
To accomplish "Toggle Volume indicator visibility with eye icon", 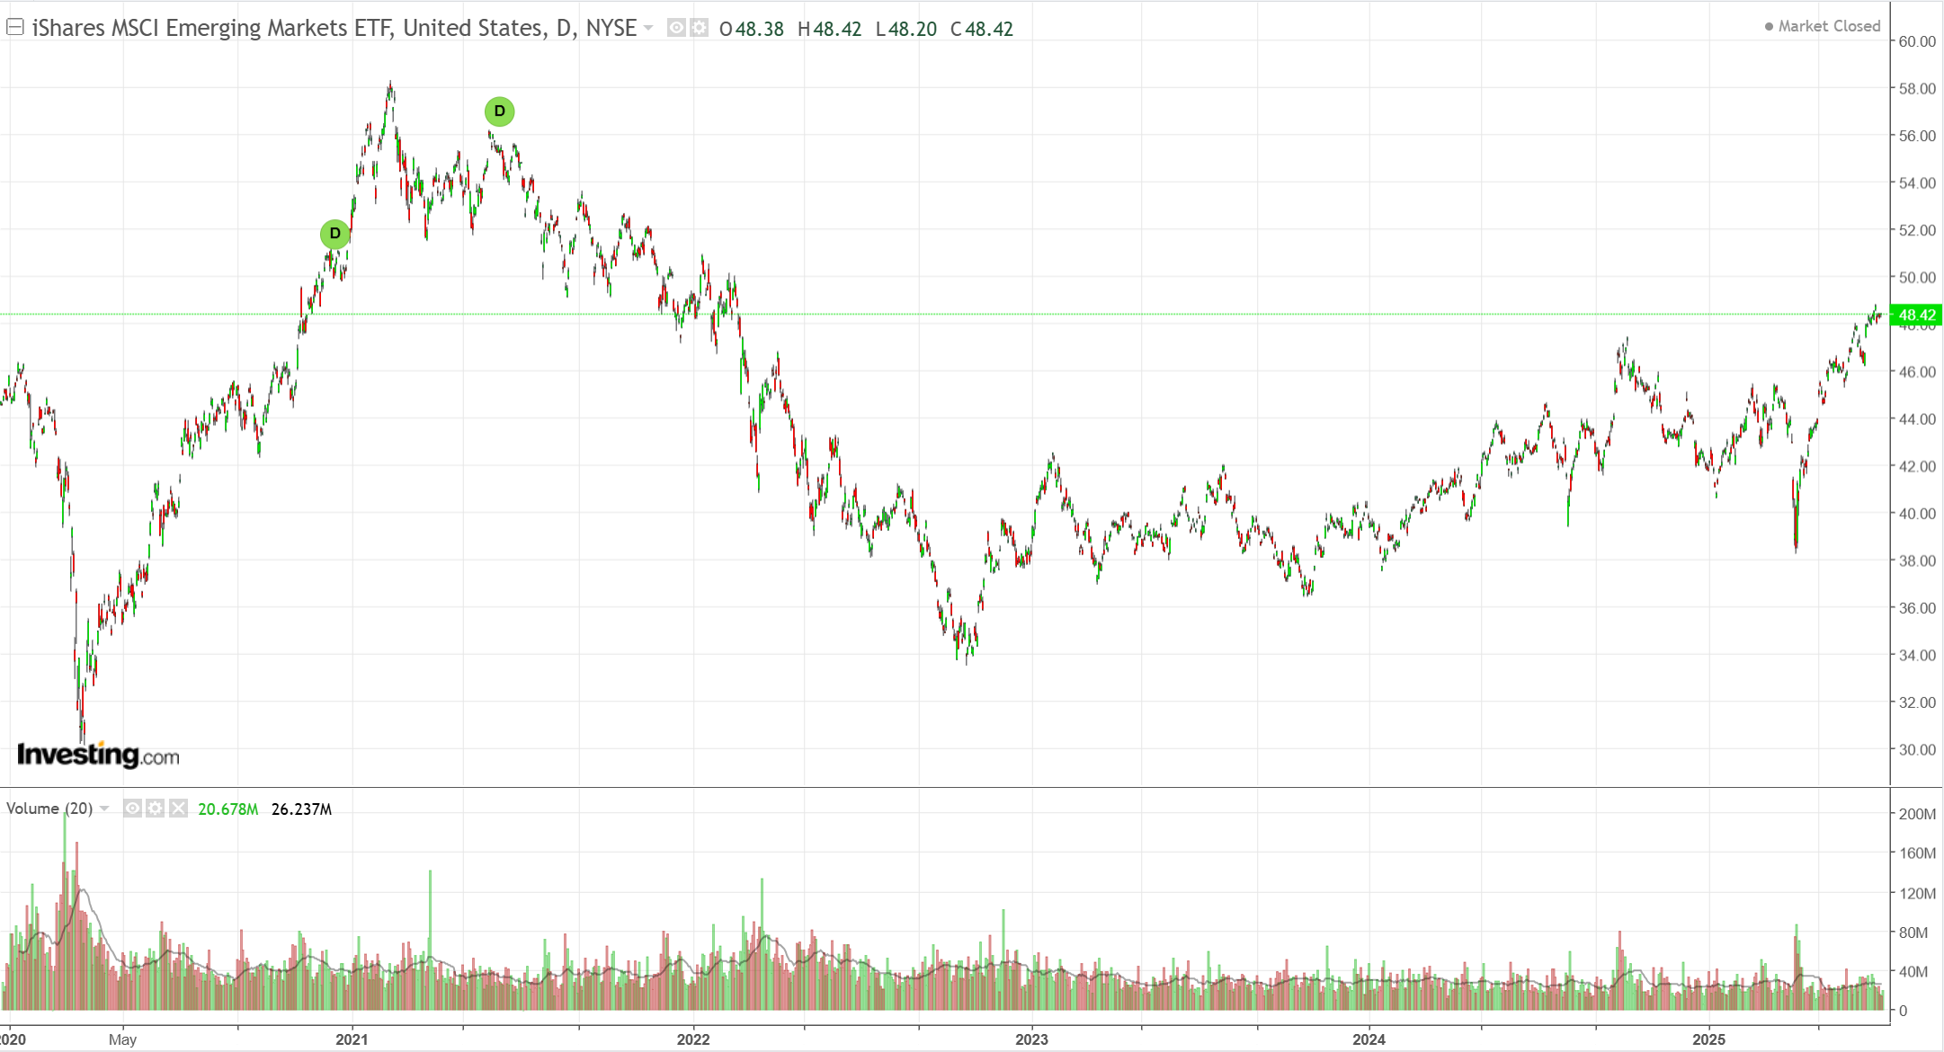I will [132, 809].
